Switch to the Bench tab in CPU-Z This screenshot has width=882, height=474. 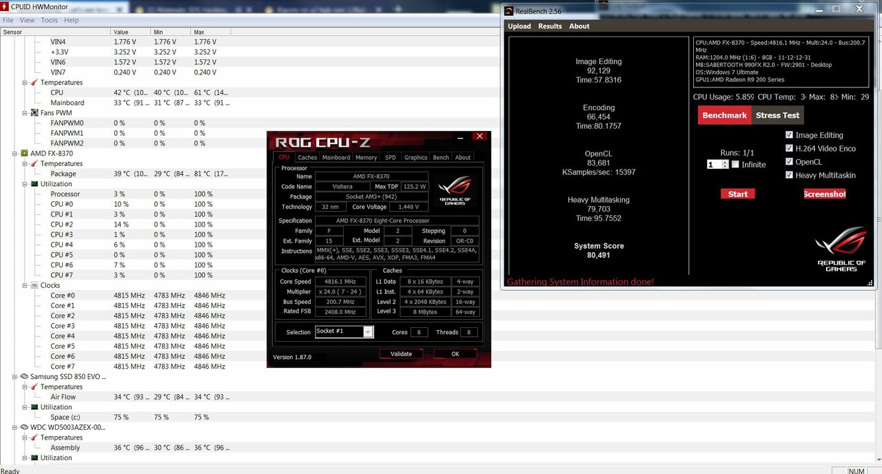click(x=441, y=158)
